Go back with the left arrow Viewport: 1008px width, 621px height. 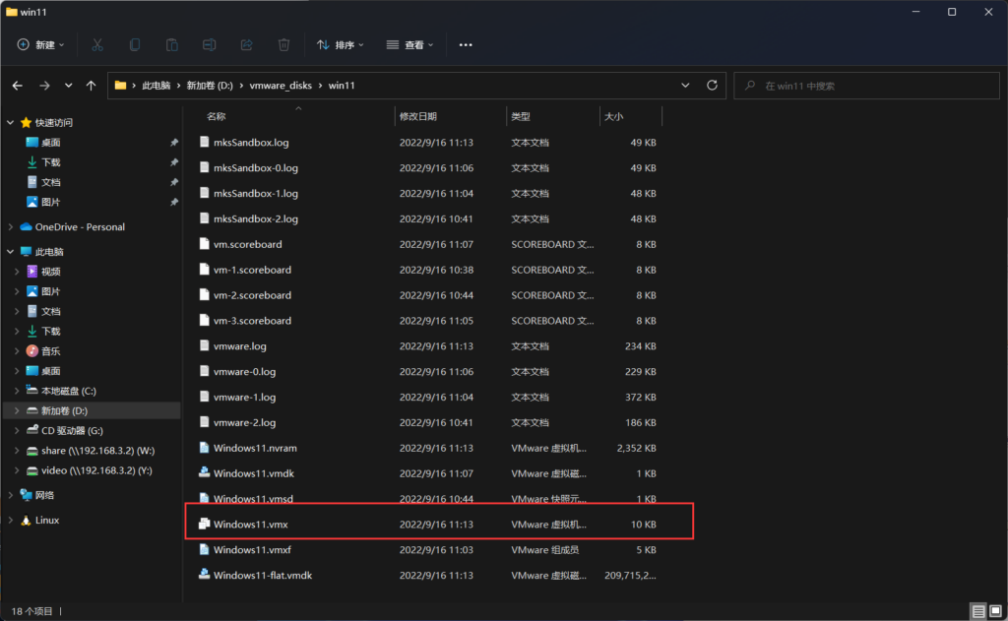click(x=18, y=86)
